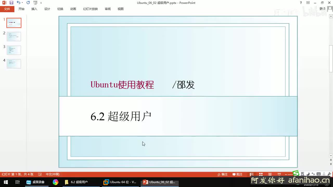Select slide 2 thumbnail
The width and height of the screenshot is (333, 187).
14,36
